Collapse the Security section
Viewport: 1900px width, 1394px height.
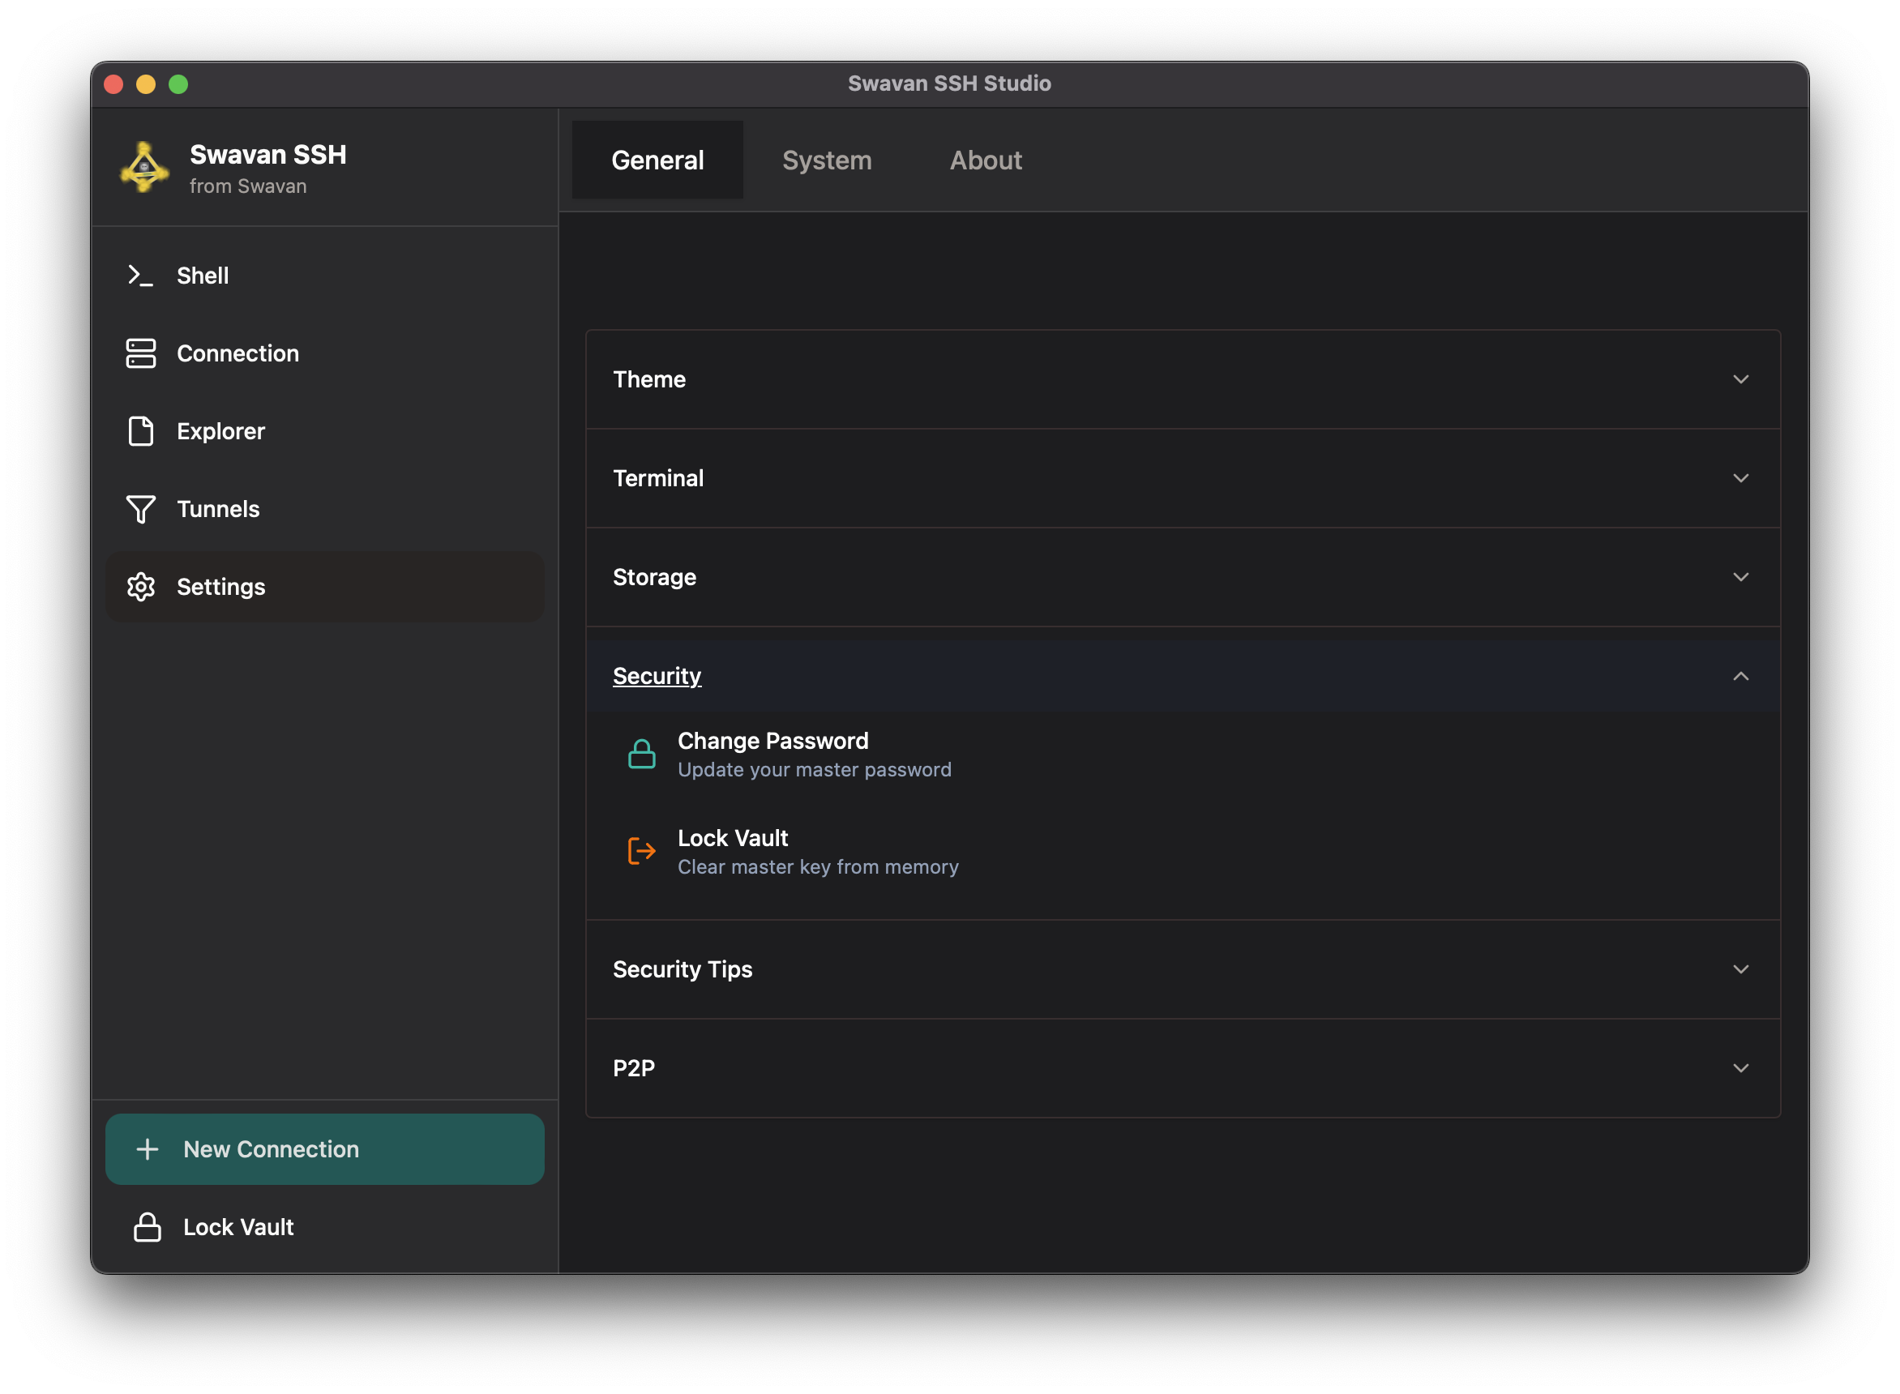[1741, 676]
